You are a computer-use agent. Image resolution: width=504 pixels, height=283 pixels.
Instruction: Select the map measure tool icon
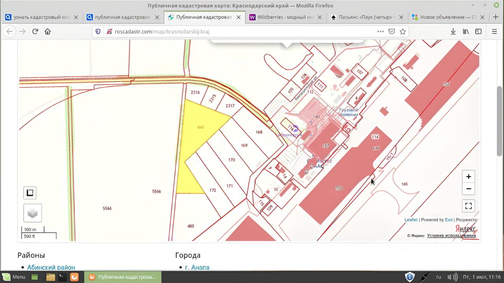pyautogui.click(x=30, y=193)
